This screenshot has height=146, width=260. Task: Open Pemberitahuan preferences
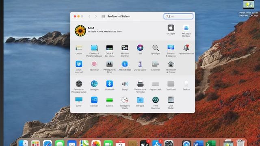click(x=186, y=49)
